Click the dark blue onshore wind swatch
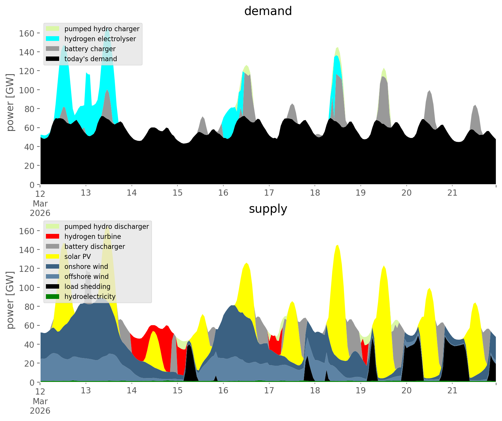This screenshot has height=421, width=502. [53, 267]
